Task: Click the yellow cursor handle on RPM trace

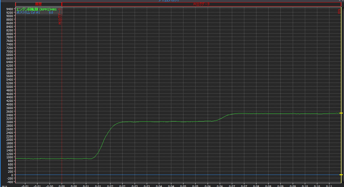Action: (x=341, y=113)
